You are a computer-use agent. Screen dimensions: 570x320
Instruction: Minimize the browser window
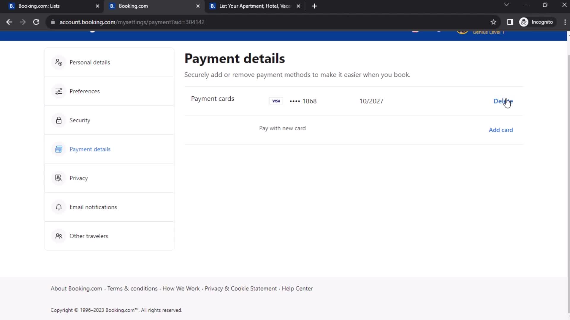(526, 5)
